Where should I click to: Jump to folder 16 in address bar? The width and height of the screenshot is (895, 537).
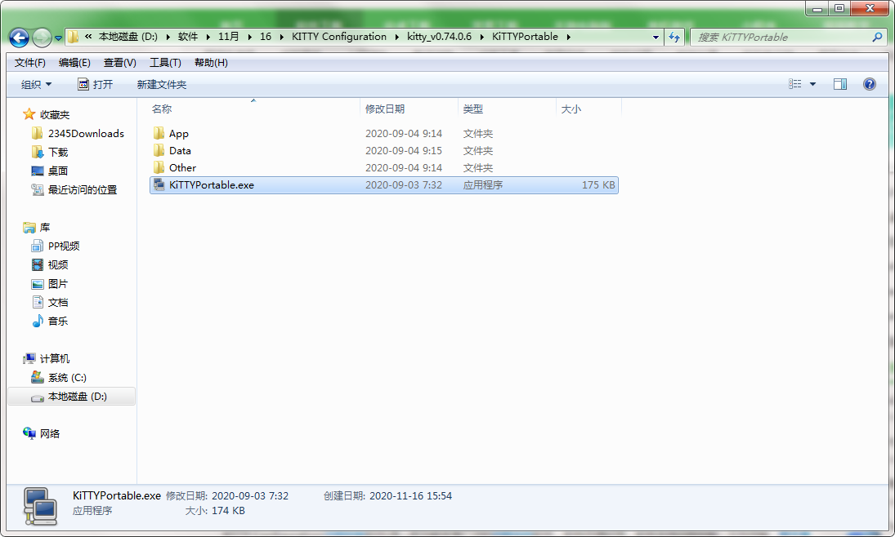coord(266,37)
